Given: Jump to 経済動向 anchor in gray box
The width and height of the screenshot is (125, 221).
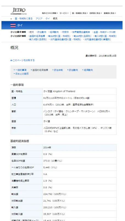Looking at the screenshot, I should 88,70.
